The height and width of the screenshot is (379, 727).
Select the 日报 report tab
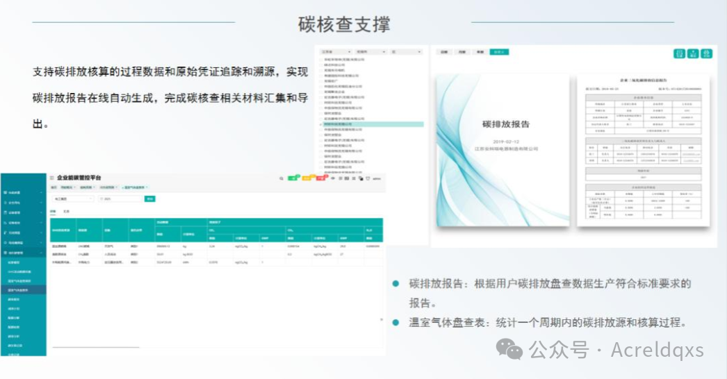(444, 52)
